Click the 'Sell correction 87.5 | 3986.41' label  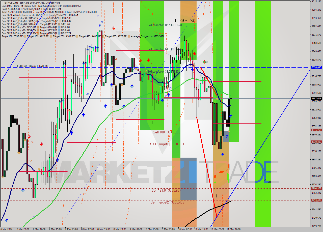[165, 25]
